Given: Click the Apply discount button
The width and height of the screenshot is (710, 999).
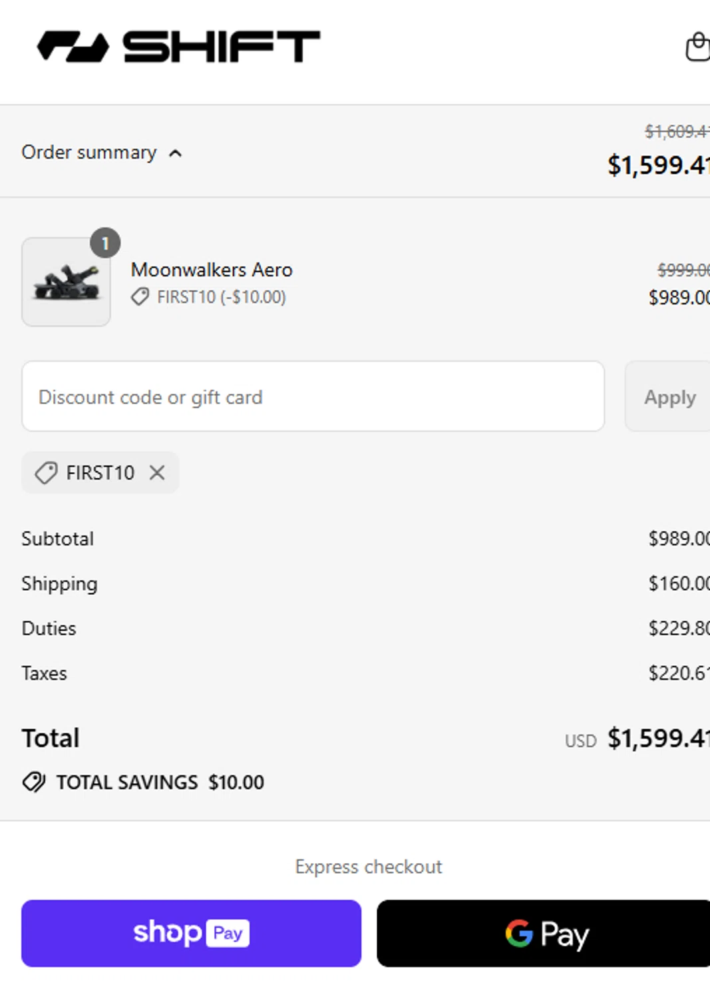Looking at the screenshot, I should coord(668,396).
